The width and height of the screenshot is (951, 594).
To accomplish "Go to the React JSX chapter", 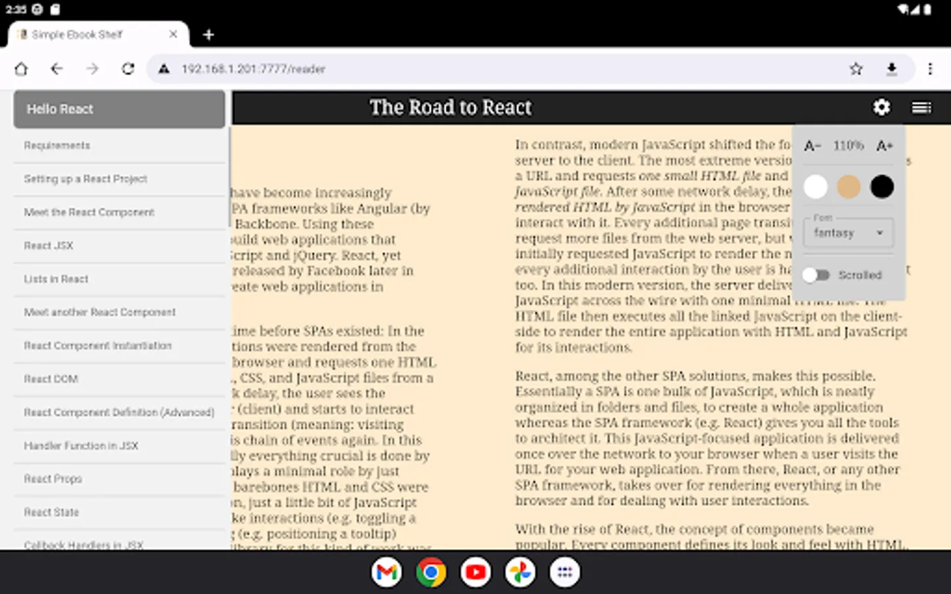I will coord(120,246).
